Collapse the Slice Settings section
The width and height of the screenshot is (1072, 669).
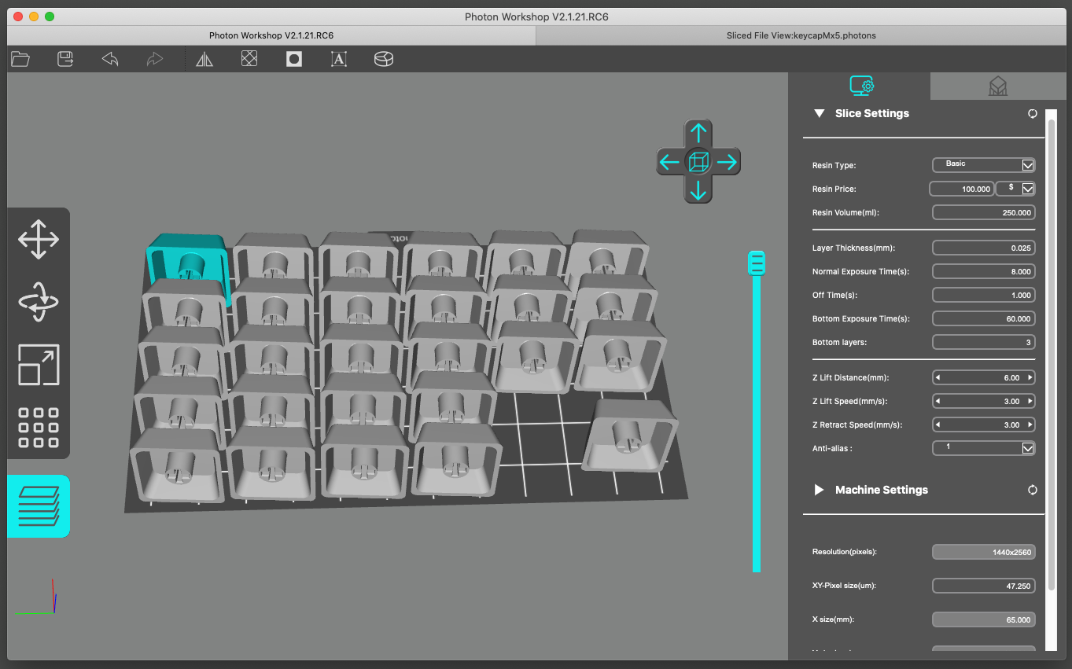point(819,113)
